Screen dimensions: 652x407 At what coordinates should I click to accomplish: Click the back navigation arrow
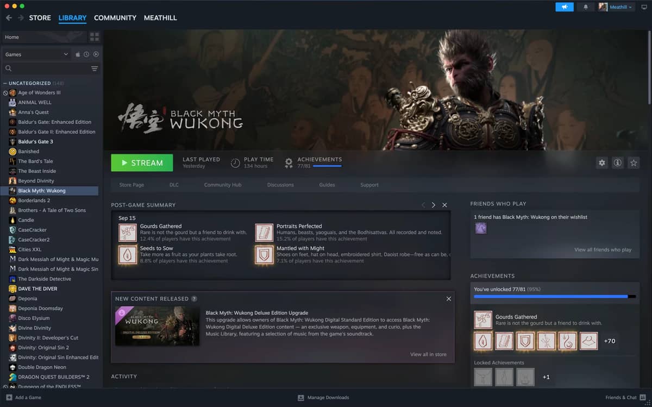(x=9, y=18)
